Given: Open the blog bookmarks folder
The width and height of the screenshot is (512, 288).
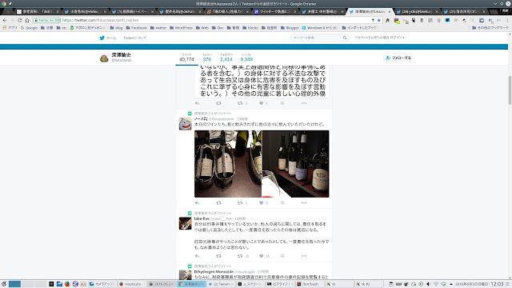Looking at the screenshot, I should click(117, 28).
